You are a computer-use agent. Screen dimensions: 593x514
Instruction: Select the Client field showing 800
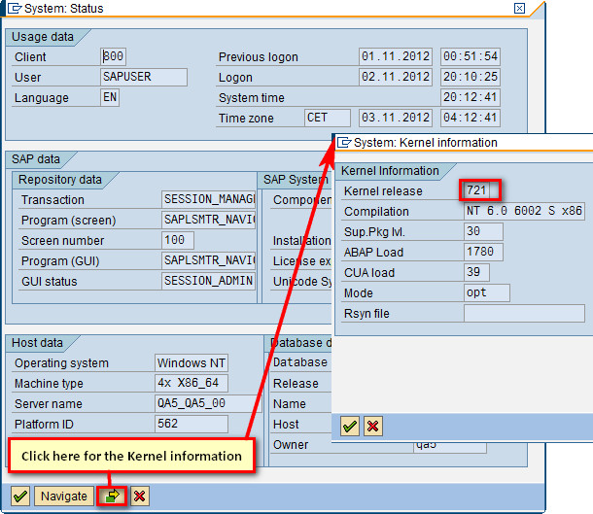tap(113, 57)
